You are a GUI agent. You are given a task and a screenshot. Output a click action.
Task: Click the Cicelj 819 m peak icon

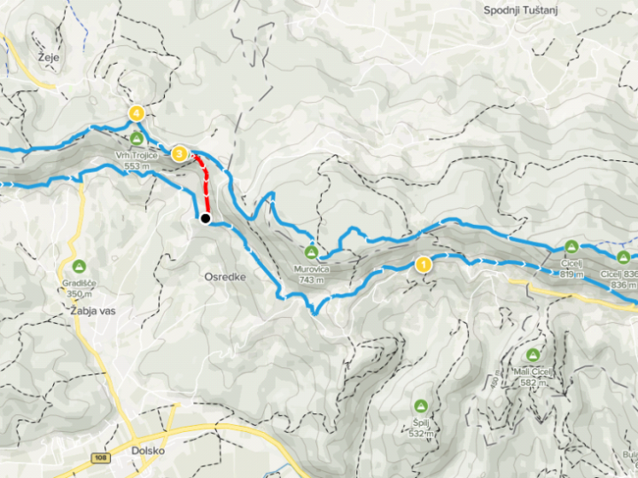tap(572, 247)
